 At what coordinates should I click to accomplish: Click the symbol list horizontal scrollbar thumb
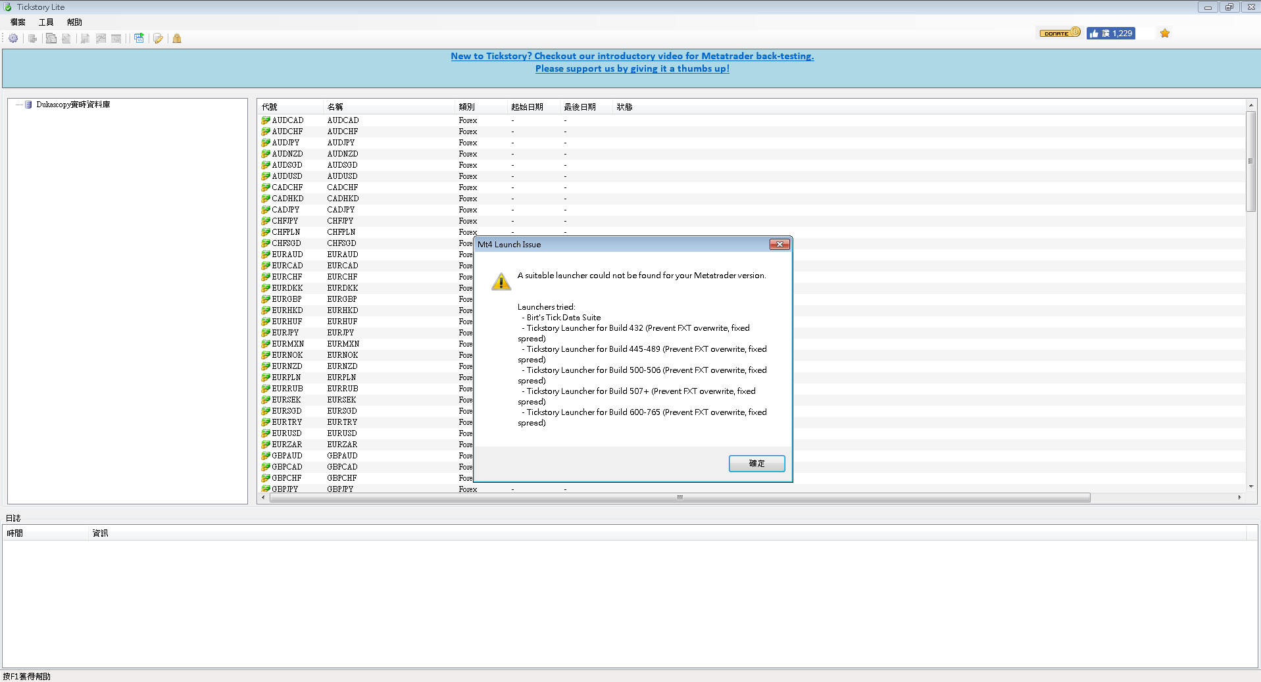(680, 498)
